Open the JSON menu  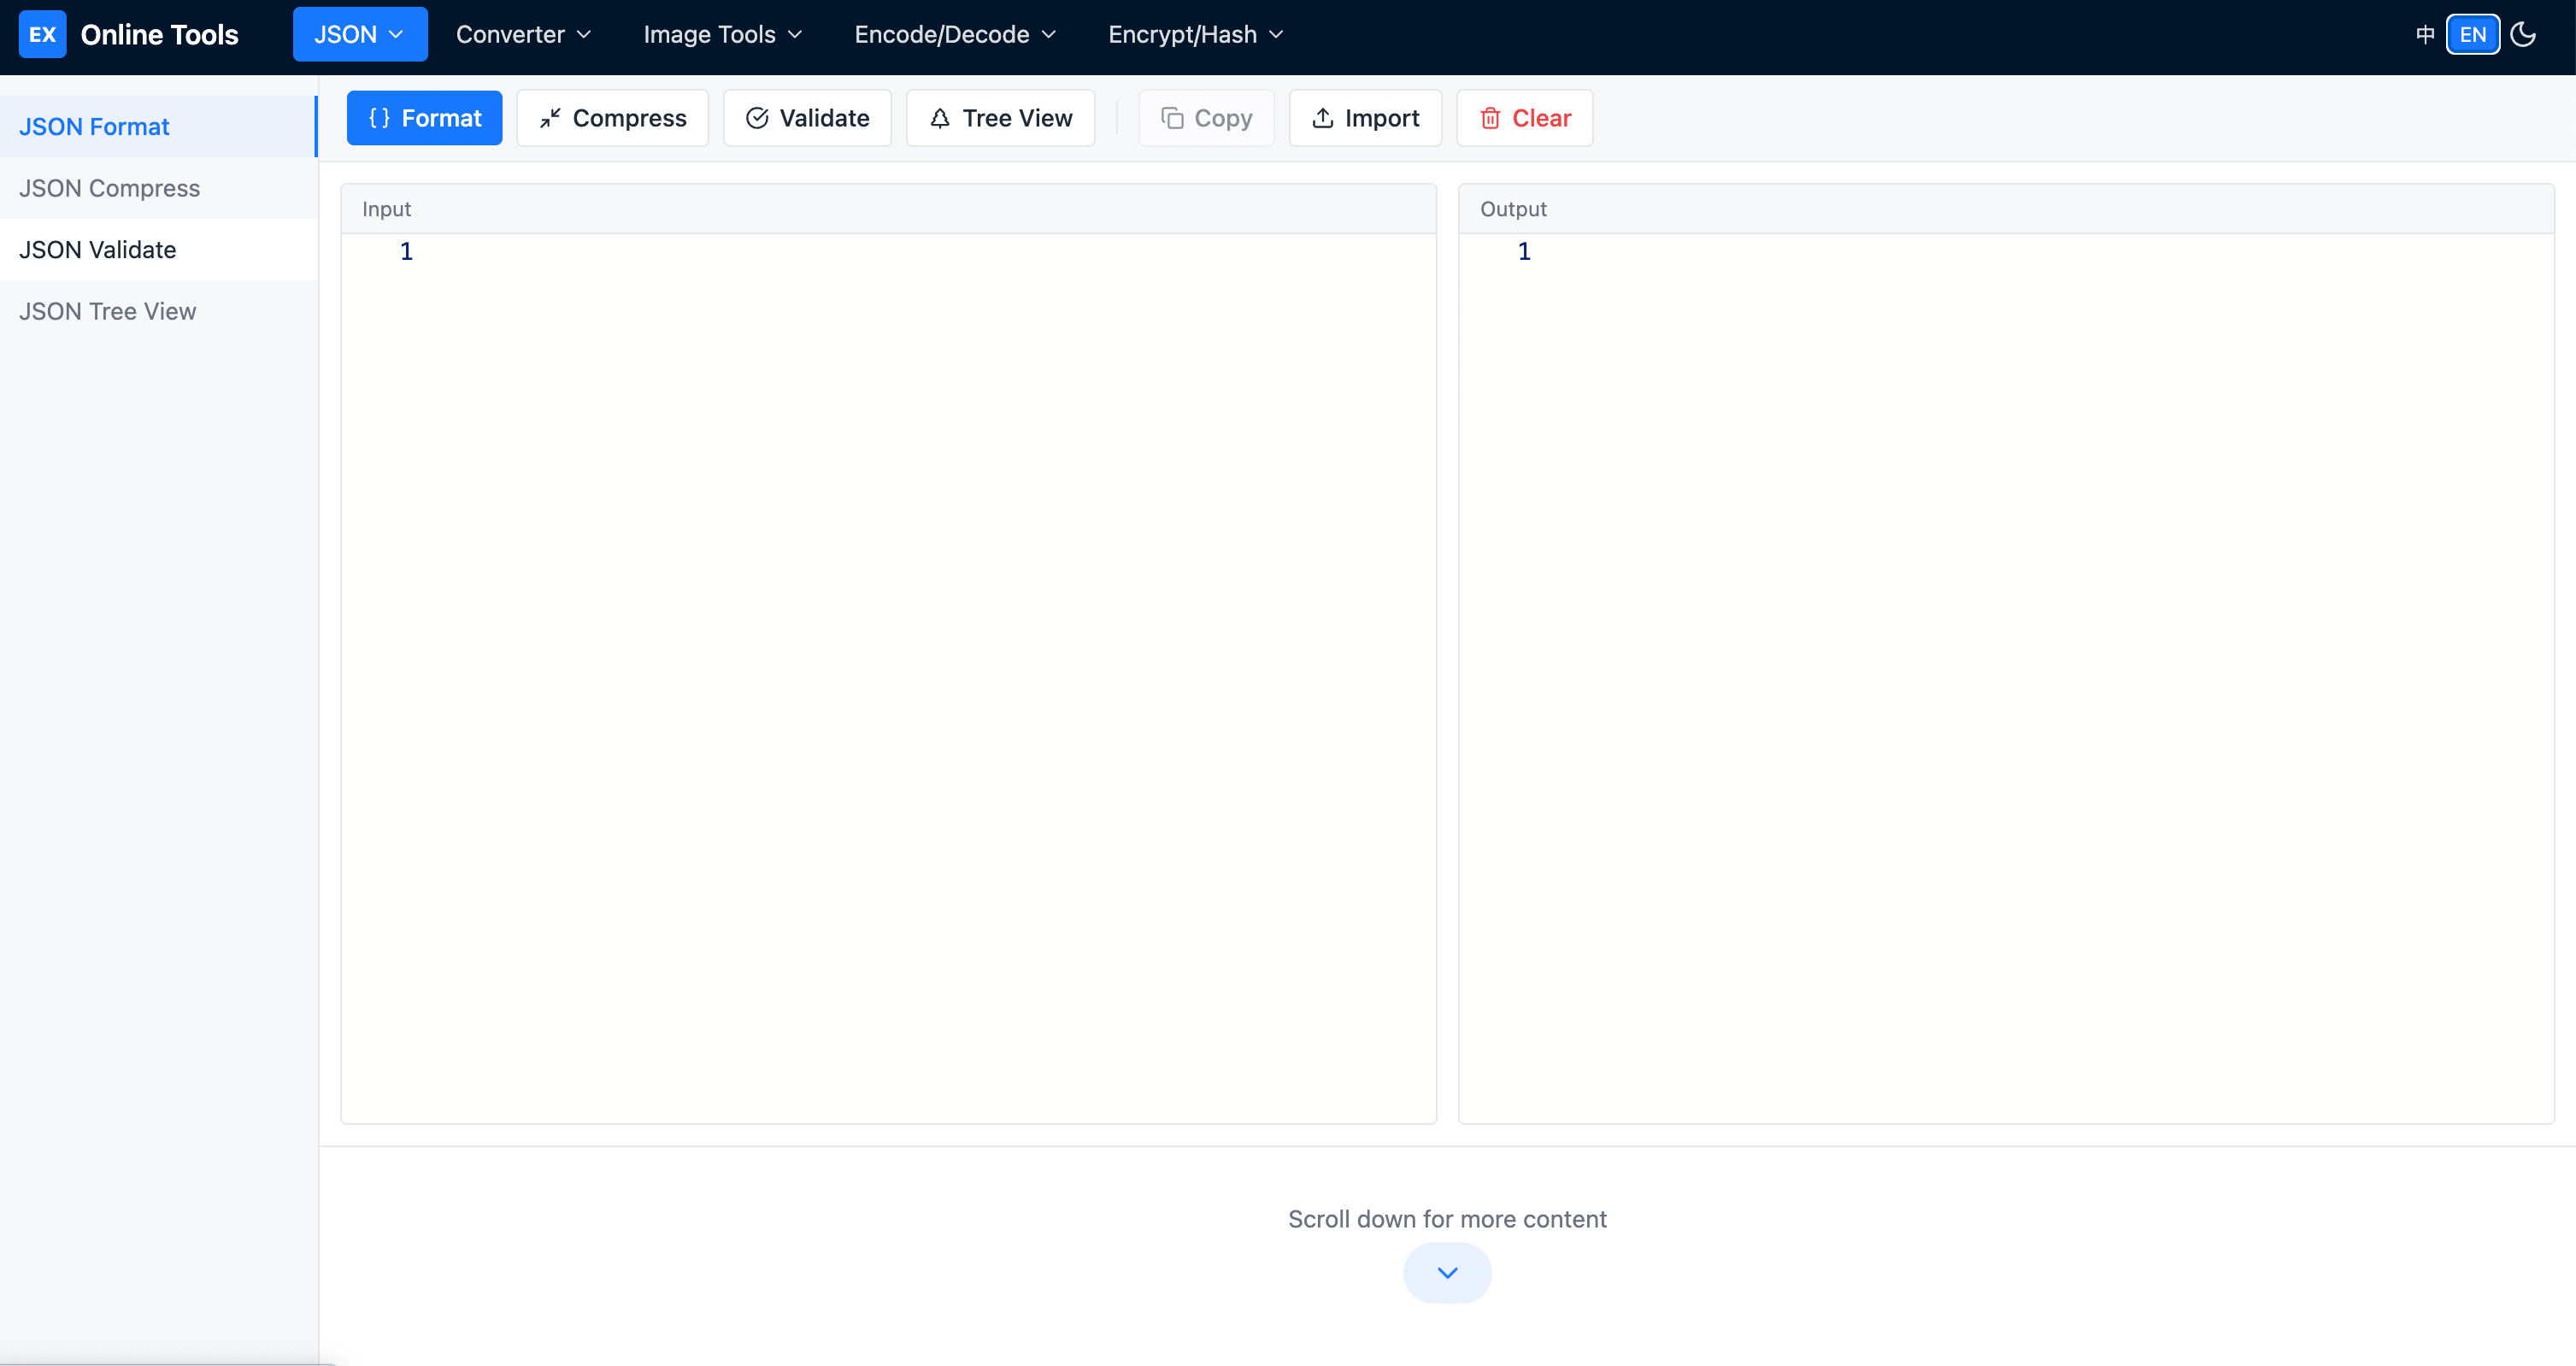coord(359,33)
